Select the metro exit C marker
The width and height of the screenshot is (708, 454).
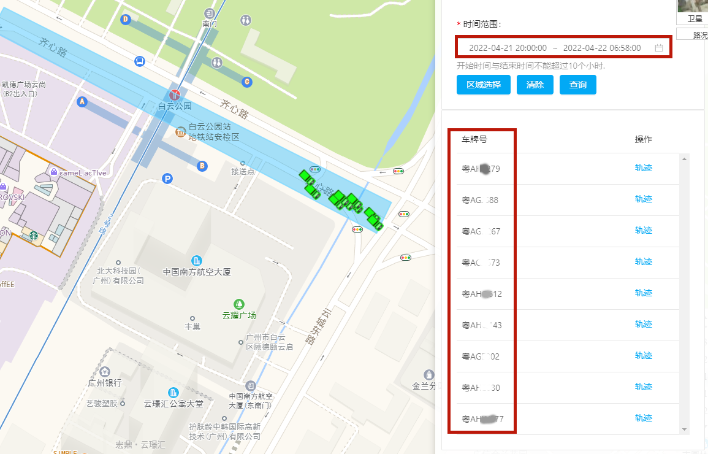(247, 82)
